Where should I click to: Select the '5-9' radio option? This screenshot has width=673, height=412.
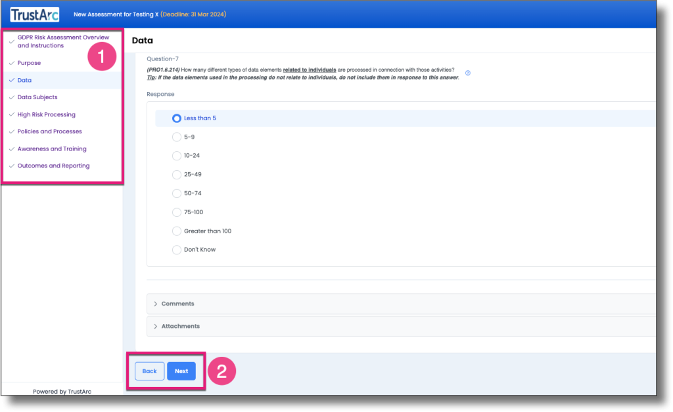pyautogui.click(x=176, y=137)
